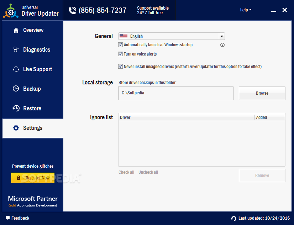Viewport: 294px width, 225px height.
Task: Sort ignore list by Driver column
Action: tap(187, 117)
